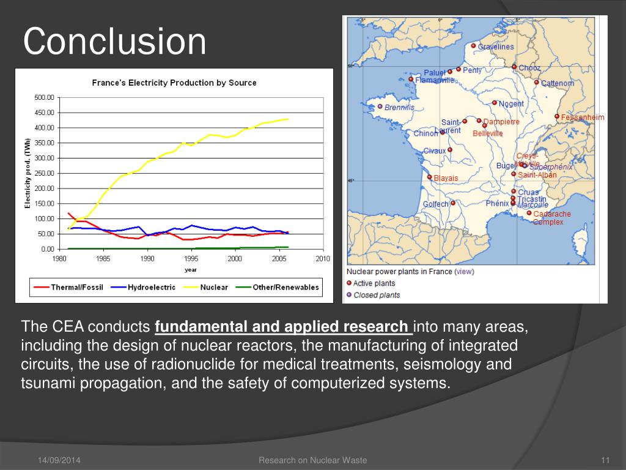Click the Cattenom plant marker dot
Image resolution: width=626 pixels, height=470 pixels.
pyautogui.click(x=537, y=83)
